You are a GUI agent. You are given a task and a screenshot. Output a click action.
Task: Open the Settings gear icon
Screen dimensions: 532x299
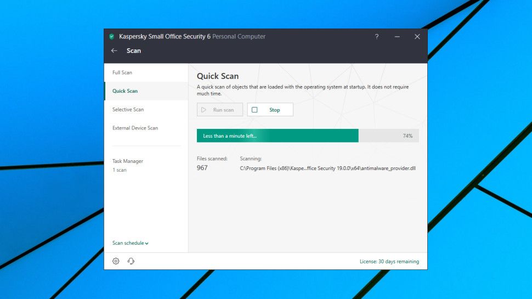[x=116, y=261]
